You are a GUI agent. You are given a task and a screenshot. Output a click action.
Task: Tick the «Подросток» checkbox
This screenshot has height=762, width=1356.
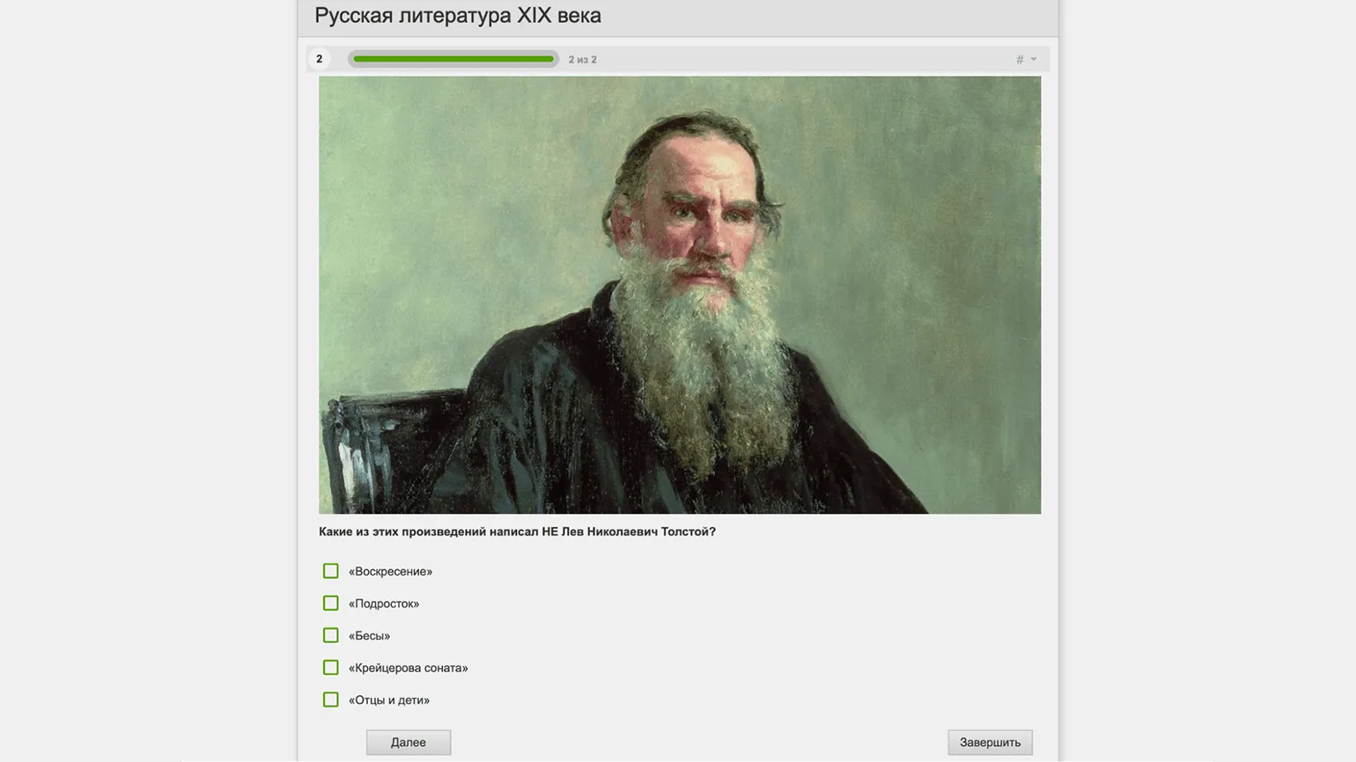point(330,604)
